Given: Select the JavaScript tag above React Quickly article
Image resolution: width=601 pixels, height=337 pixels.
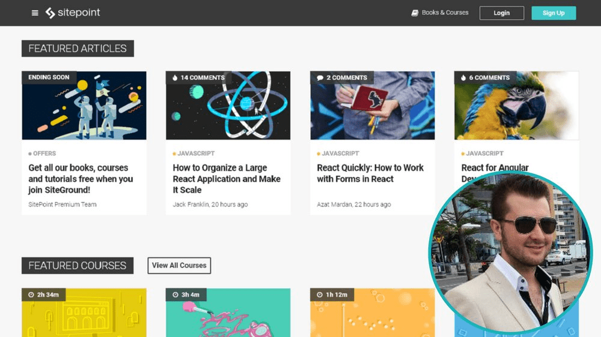Looking at the screenshot, I should tap(340, 154).
